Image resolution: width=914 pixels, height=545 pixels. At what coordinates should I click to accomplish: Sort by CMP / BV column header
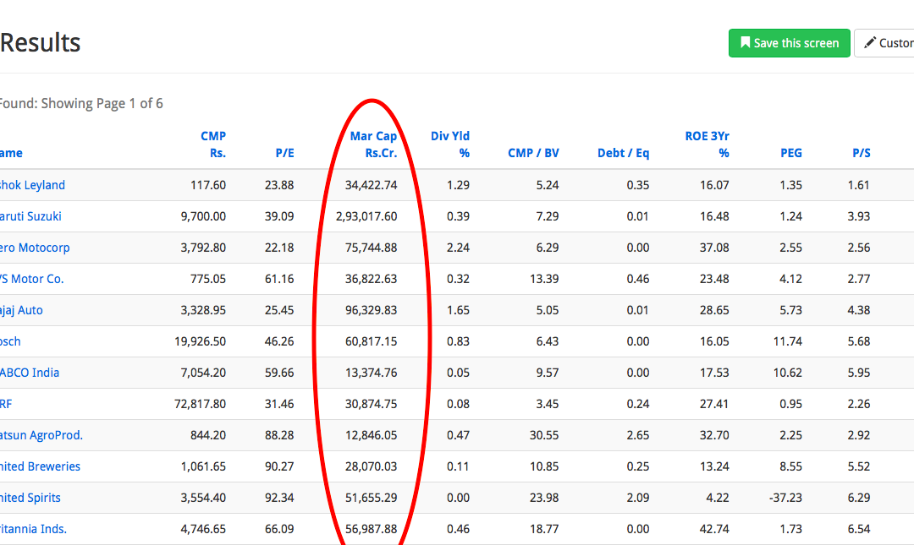pos(533,153)
